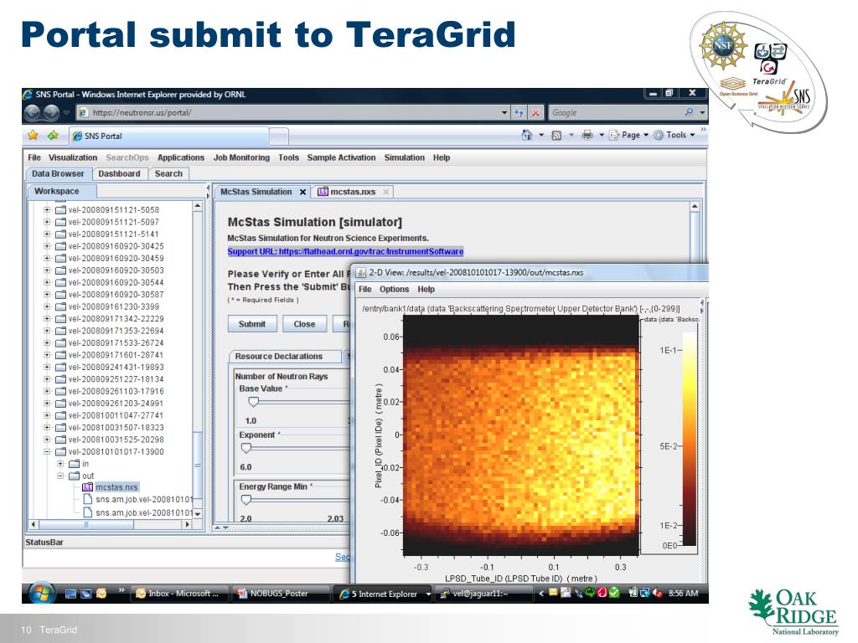Screen dimensions: 858x643
Task: Click the Submit button
Action: pyautogui.click(x=251, y=324)
